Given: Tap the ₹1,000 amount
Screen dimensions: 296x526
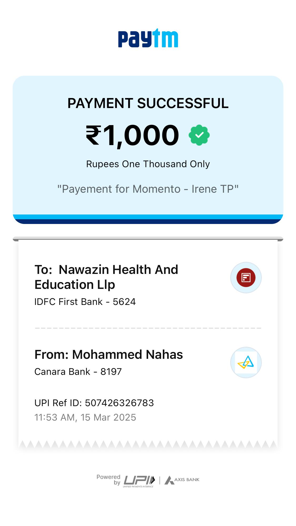Looking at the screenshot, I should (x=133, y=135).
